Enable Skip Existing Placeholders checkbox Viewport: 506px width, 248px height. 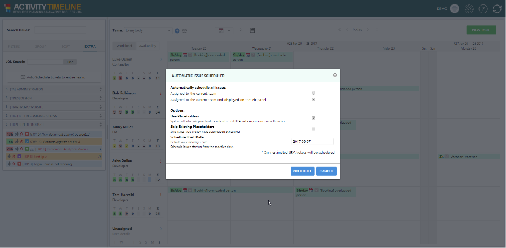point(313,128)
